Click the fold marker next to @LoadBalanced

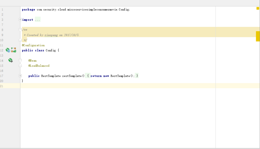[20, 66]
